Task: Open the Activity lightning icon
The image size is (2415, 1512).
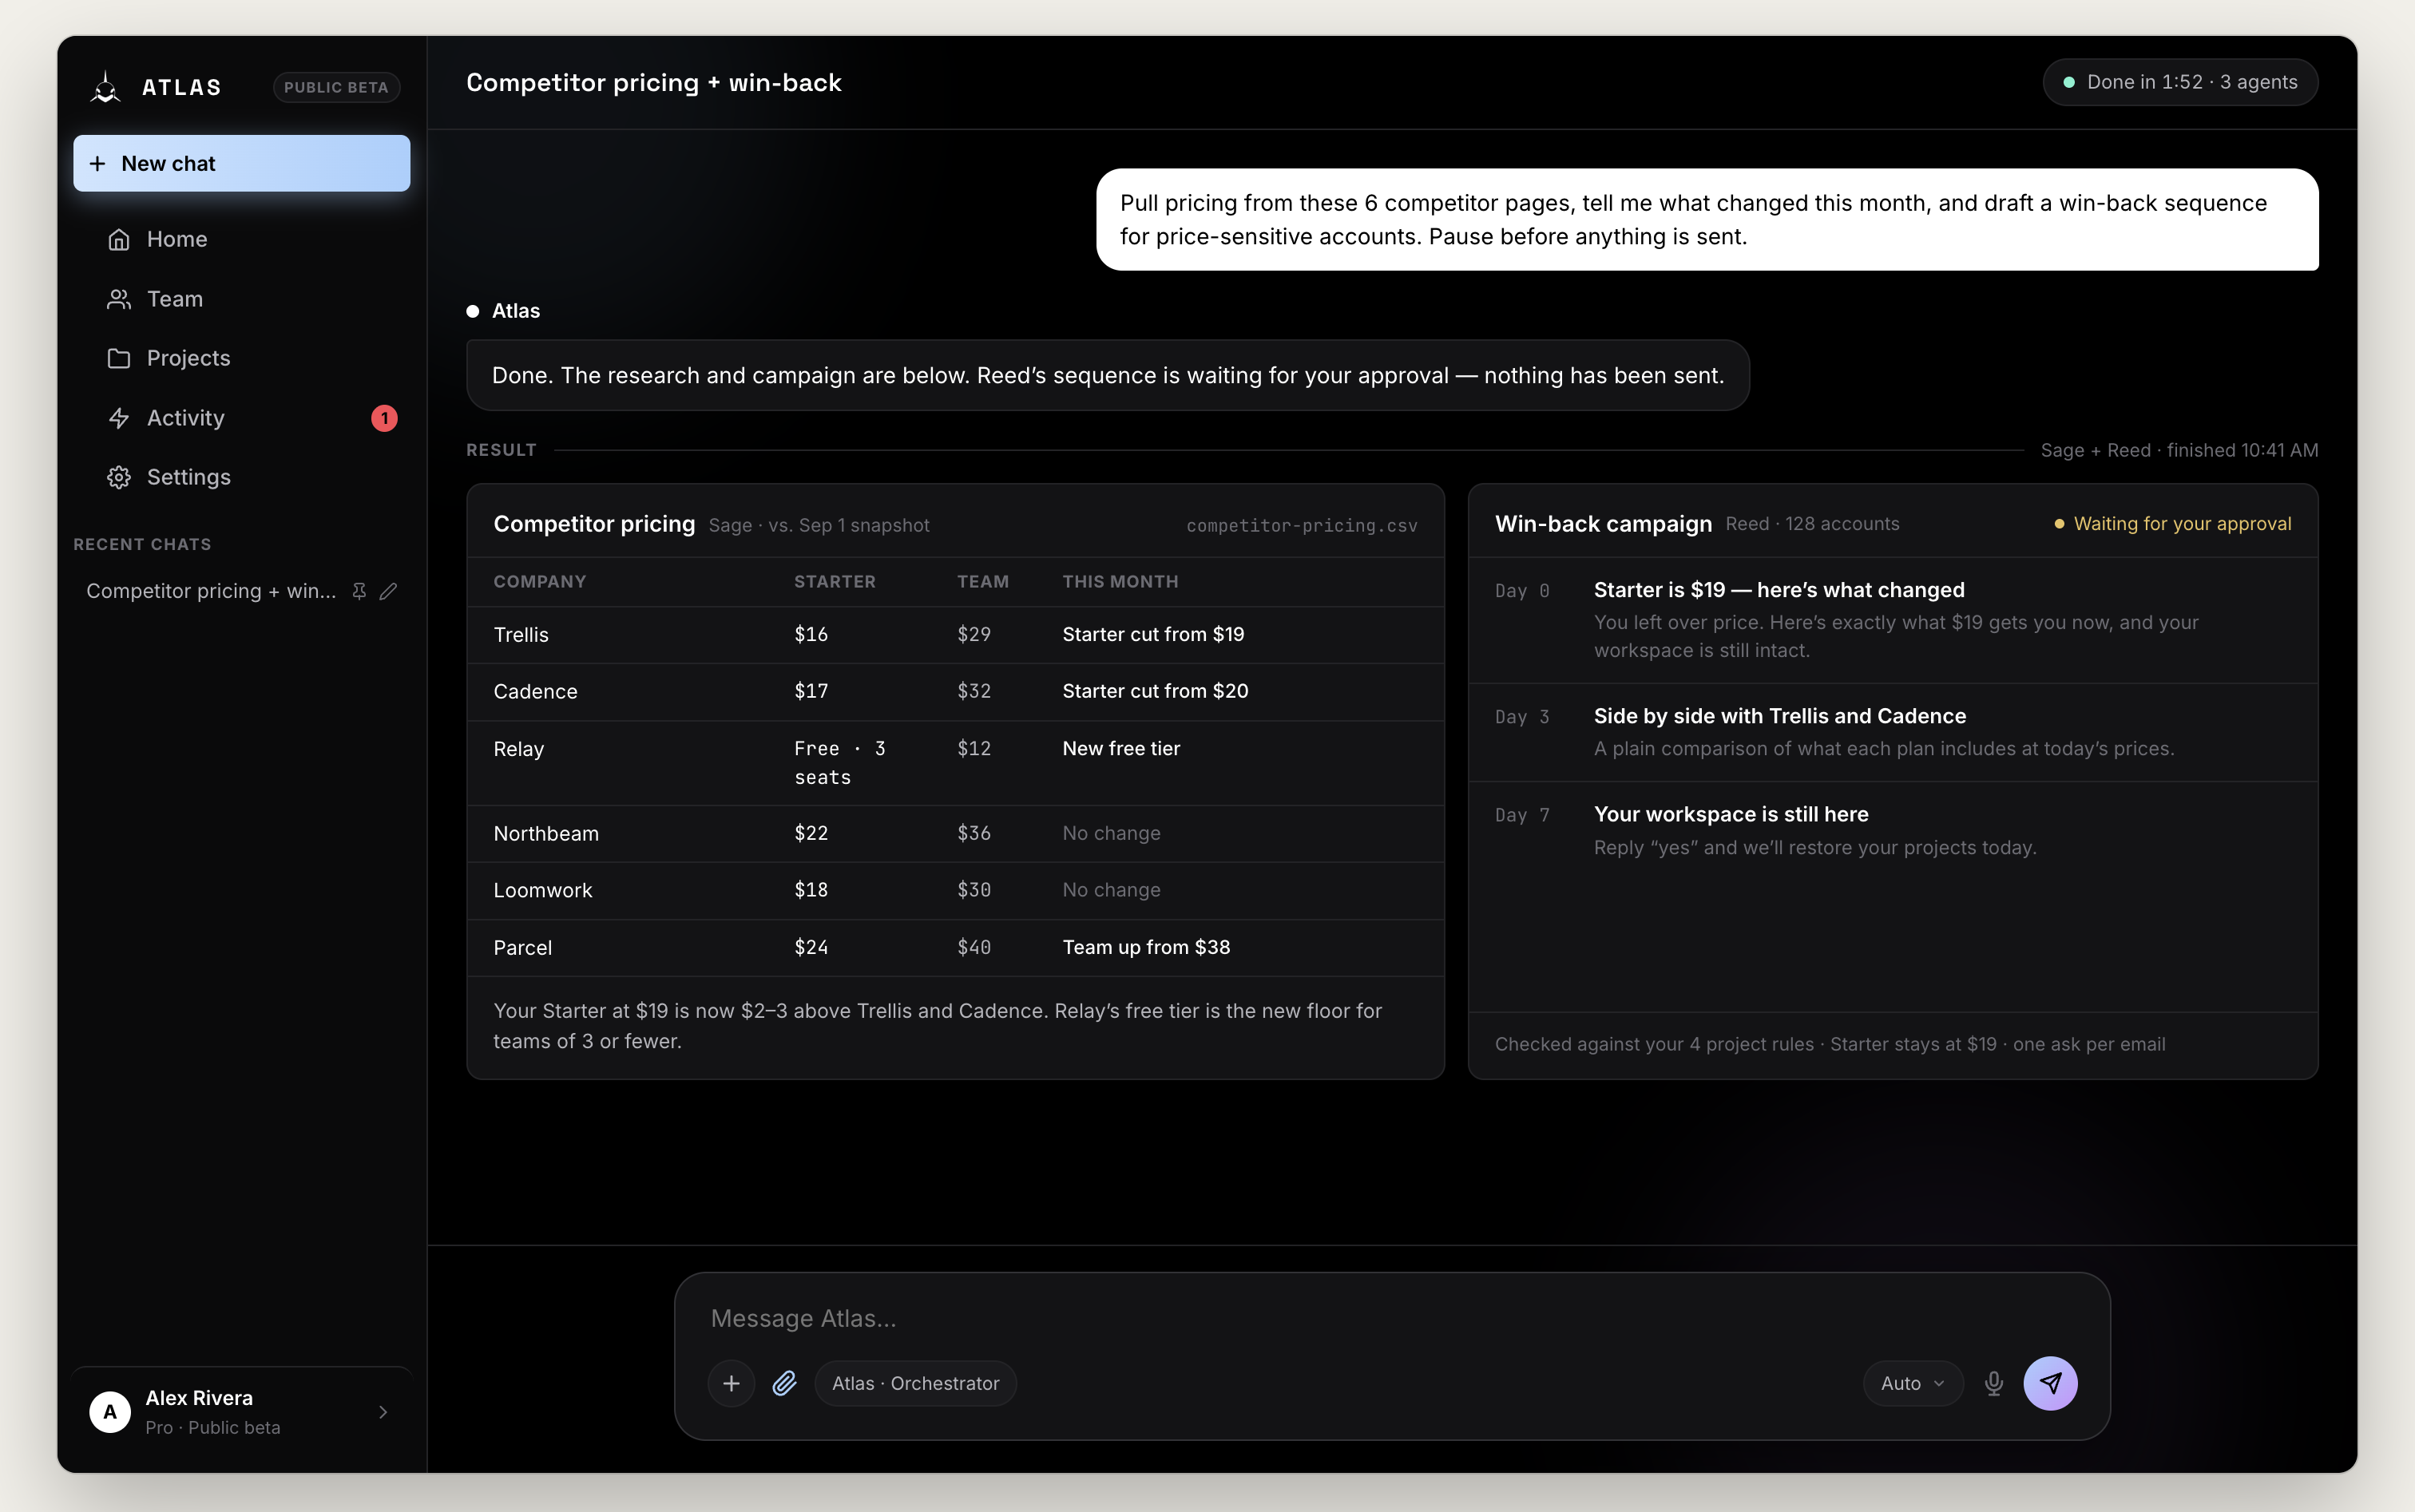Action: point(119,418)
